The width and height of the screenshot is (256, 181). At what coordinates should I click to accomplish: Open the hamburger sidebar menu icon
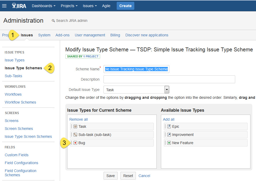pyautogui.click(x=4, y=6)
